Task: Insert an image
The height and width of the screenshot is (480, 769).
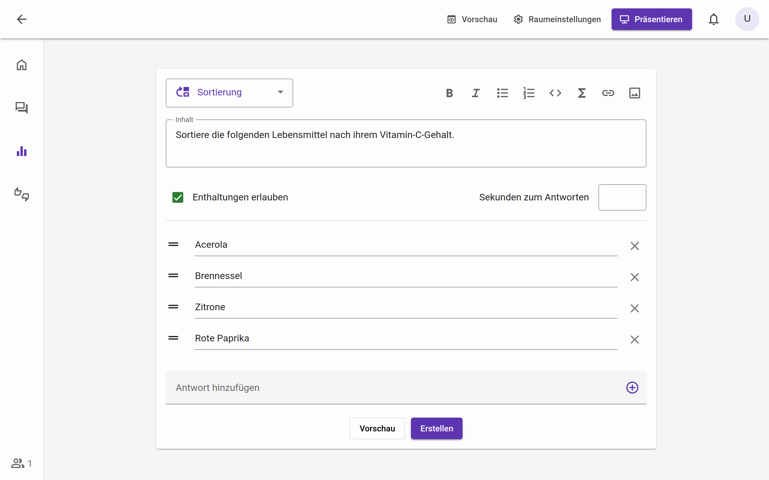Action: (635, 93)
